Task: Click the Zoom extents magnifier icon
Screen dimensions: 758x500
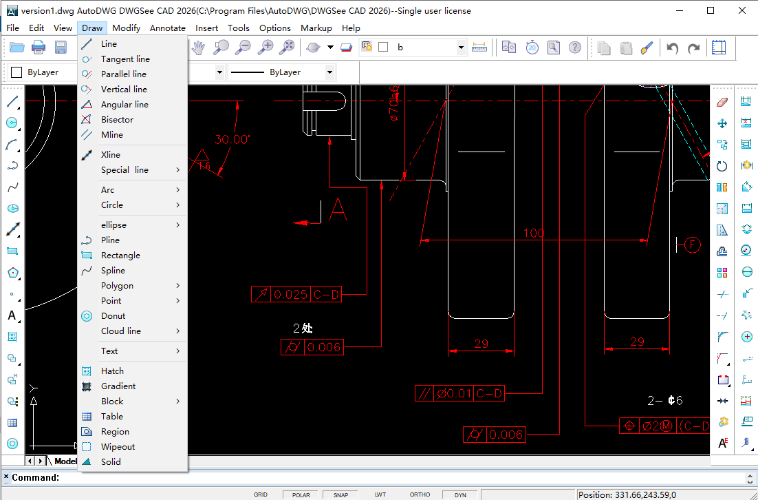Action: (287, 48)
